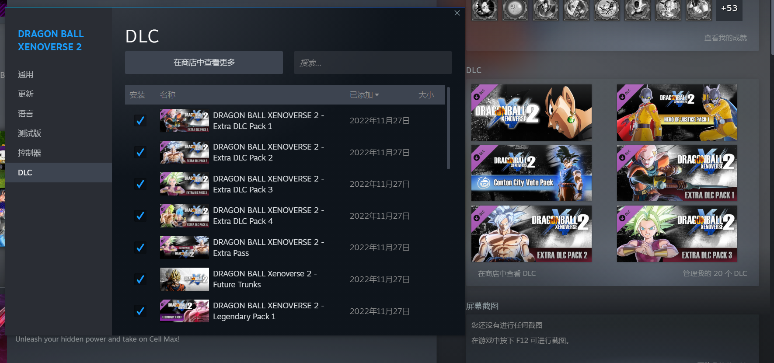
Task: Open the sixth achievement icon in the row
Action: coord(637,10)
